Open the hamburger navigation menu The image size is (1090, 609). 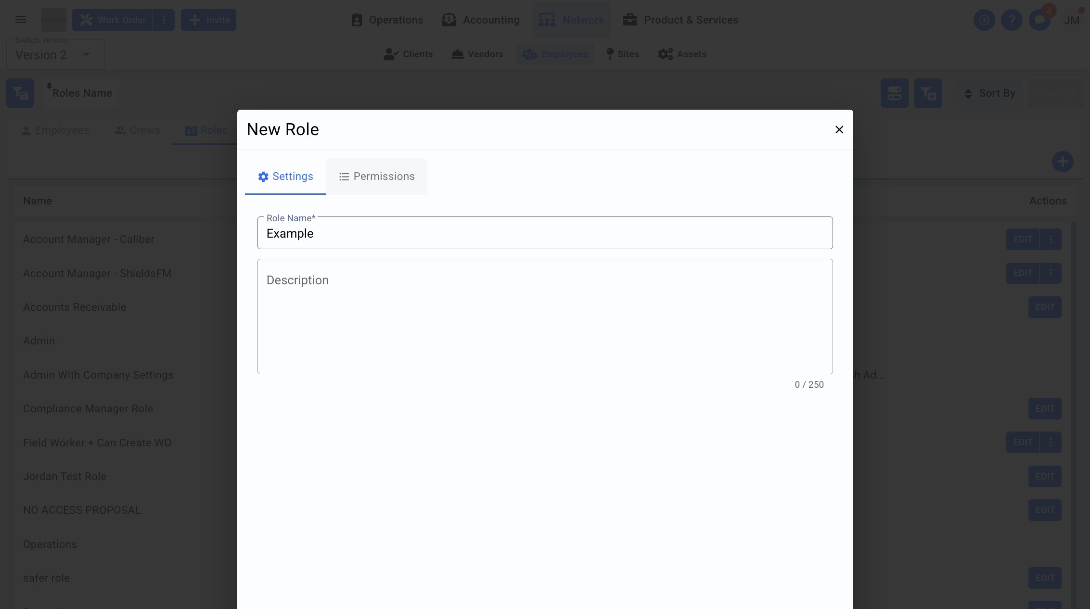tap(20, 20)
